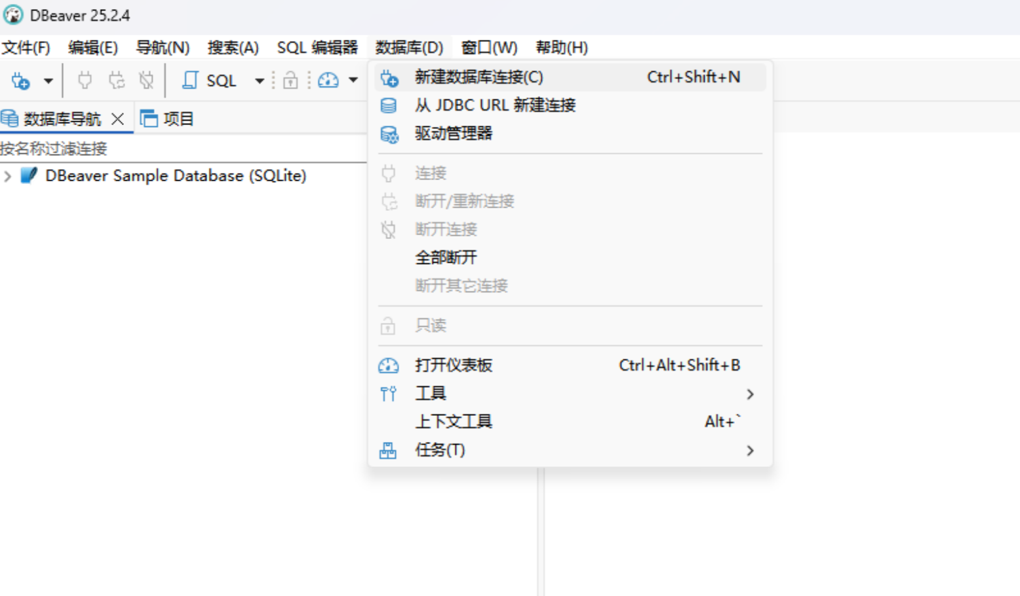Choose 全部断开 from the menu
Image resolution: width=1020 pixels, height=596 pixels.
(x=569, y=257)
